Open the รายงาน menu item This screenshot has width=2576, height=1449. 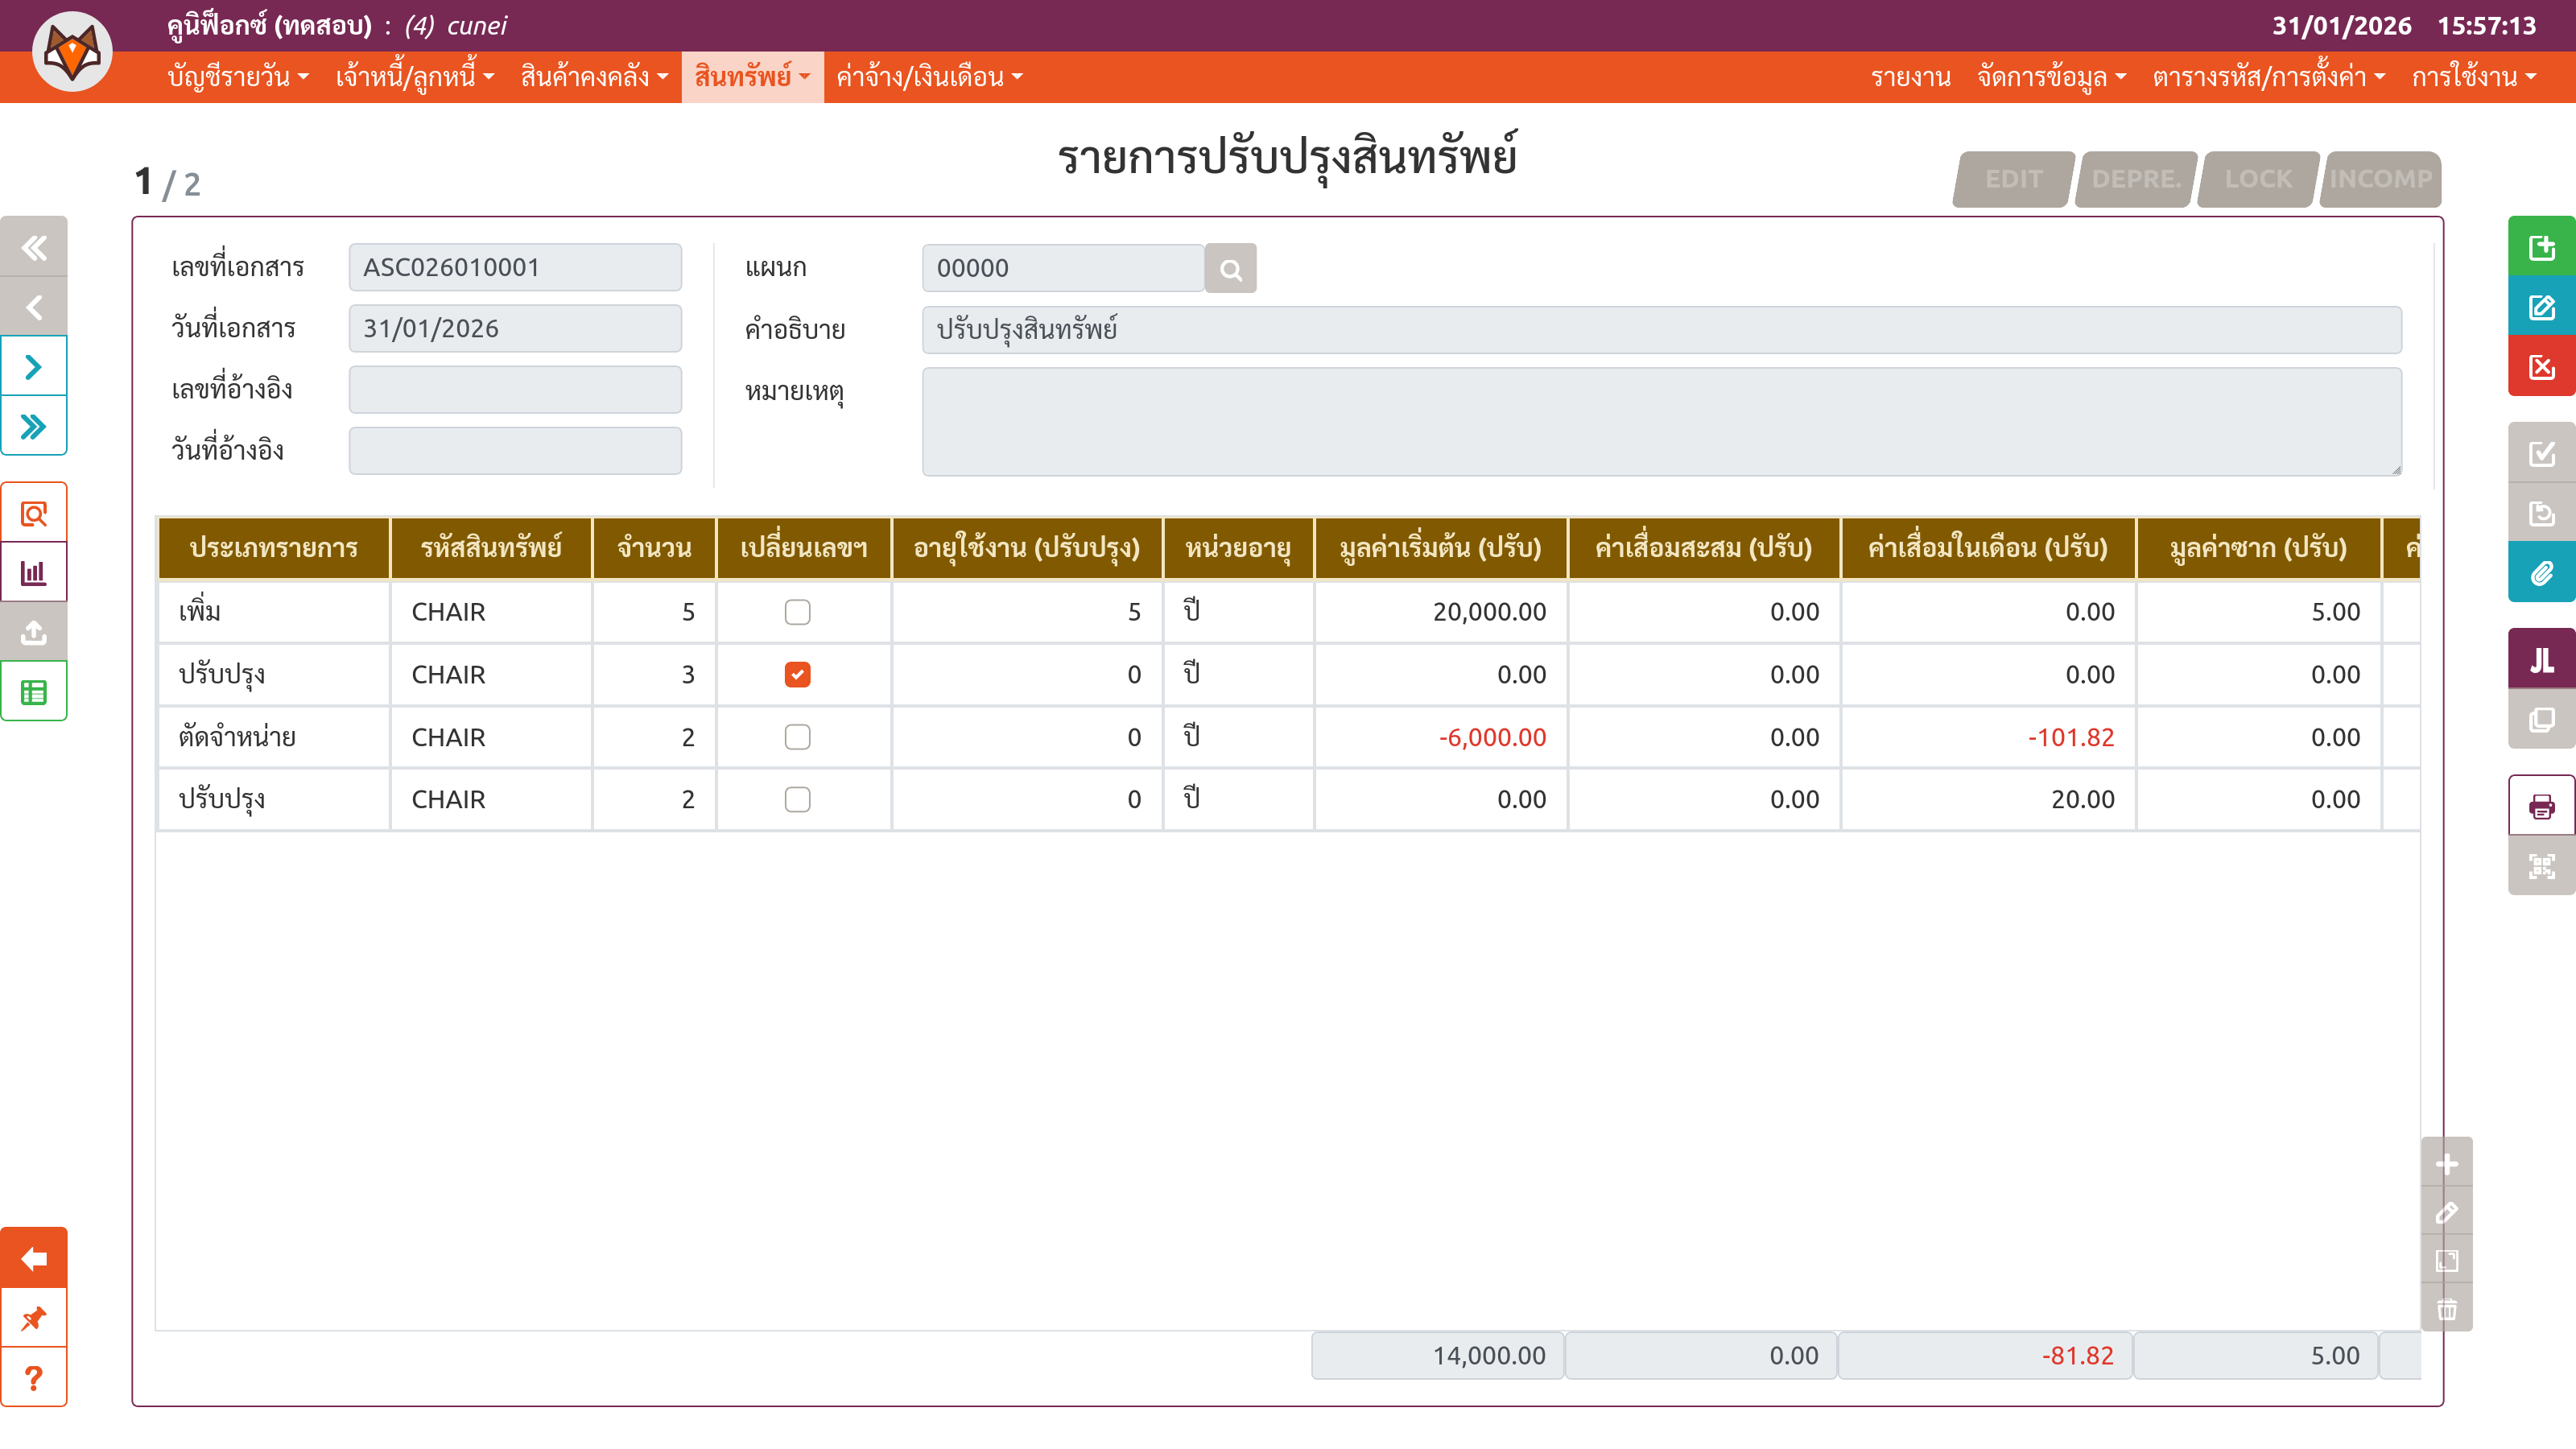(1910, 77)
